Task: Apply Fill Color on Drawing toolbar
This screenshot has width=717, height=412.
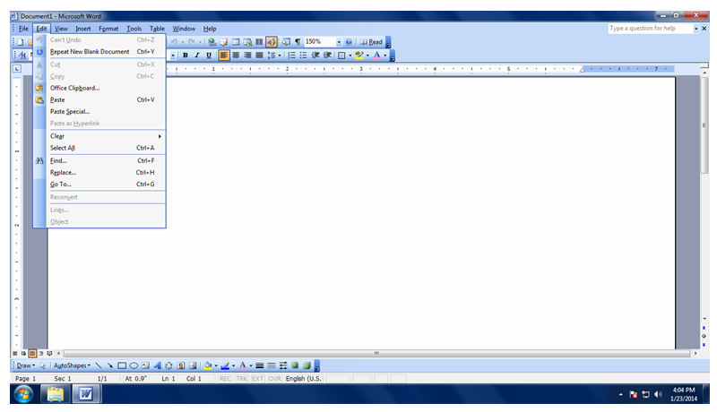Action: 208,365
